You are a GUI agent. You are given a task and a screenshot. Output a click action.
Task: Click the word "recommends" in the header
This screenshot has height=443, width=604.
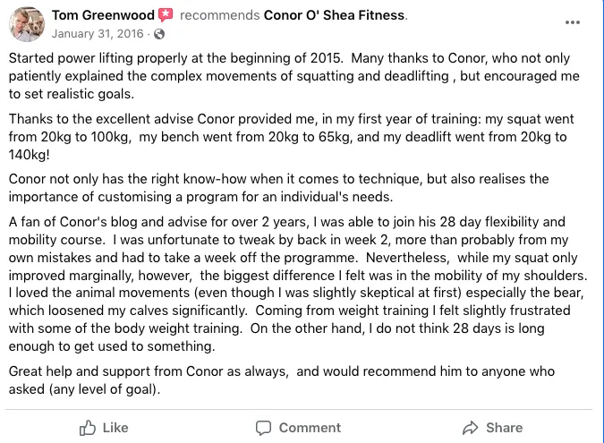219,15
